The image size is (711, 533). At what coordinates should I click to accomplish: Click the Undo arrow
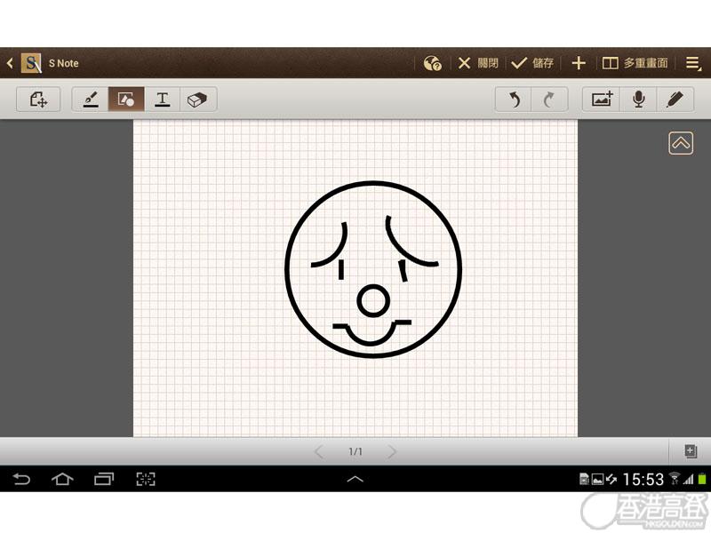click(x=514, y=99)
